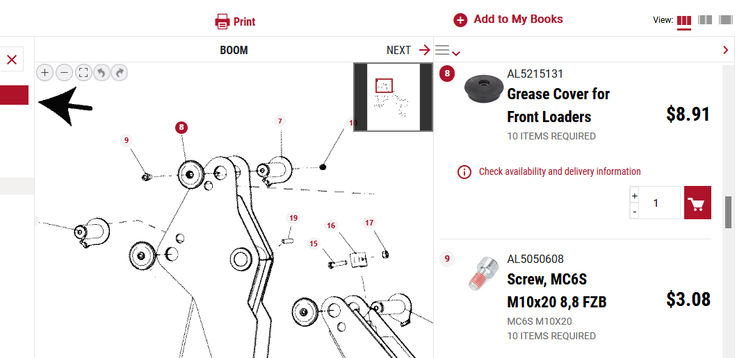The width and height of the screenshot is (737, 358).
Task: Switch to the single-panel view layout
Action: tap(726, 19)
